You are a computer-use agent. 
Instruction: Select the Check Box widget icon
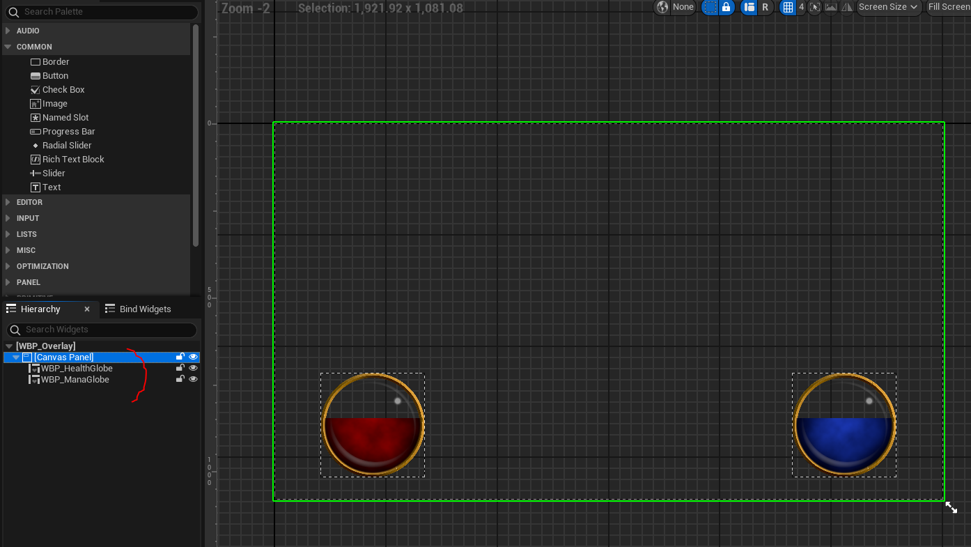pos(36,90)
